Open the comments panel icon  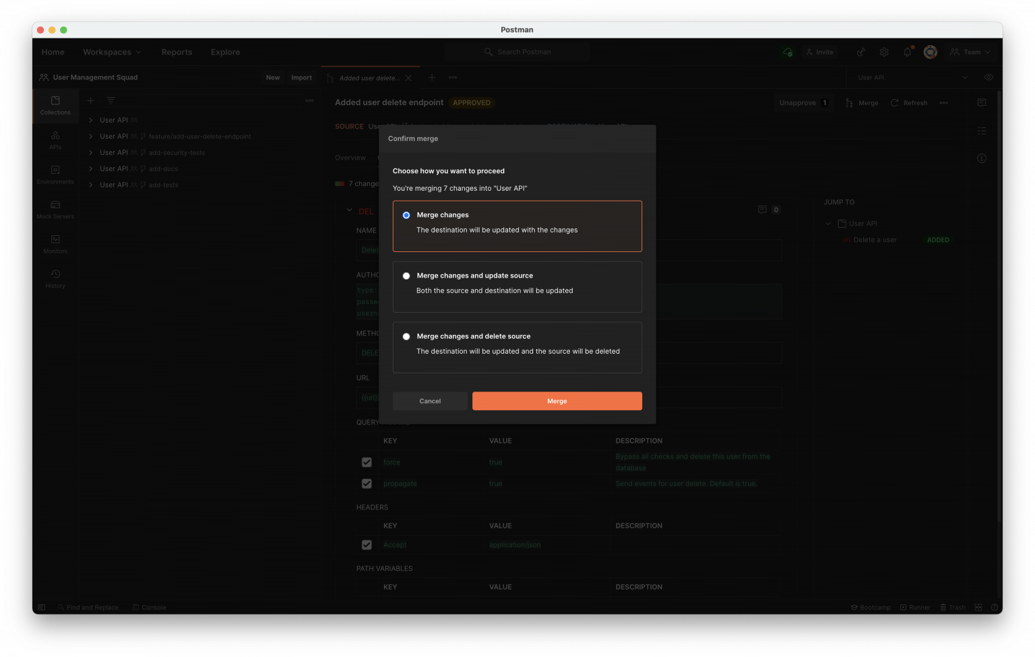(x=982, y=102)
